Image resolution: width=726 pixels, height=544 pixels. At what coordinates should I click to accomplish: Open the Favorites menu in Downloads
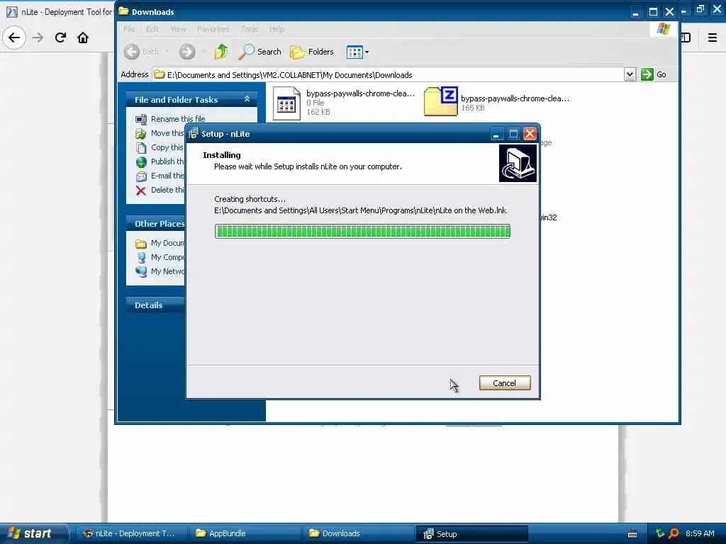[213, 29]
